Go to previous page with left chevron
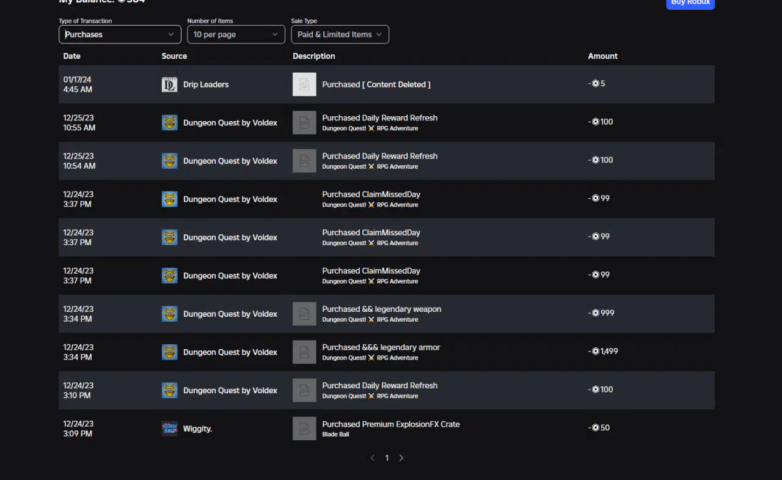Screen dimensions: 782x480 click(x=373, y=458)
